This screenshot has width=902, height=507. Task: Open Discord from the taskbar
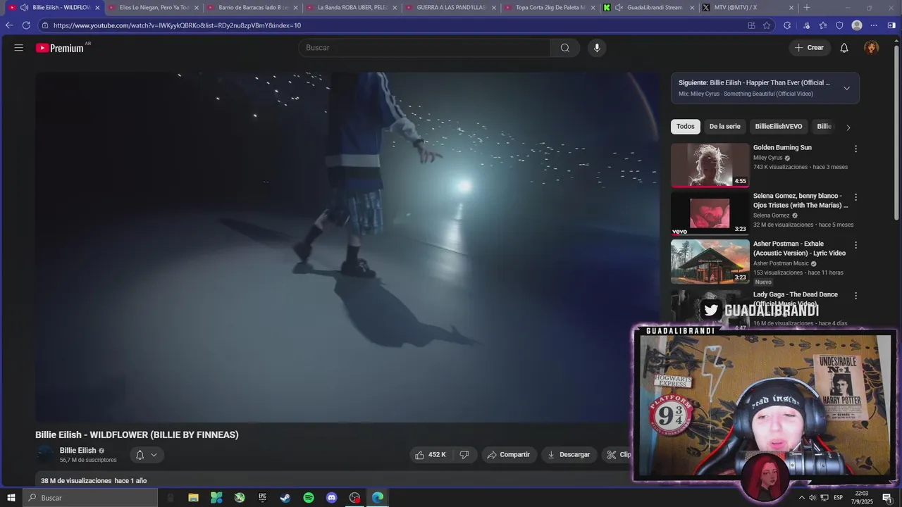pyautogui.click(x=332, y=498)
